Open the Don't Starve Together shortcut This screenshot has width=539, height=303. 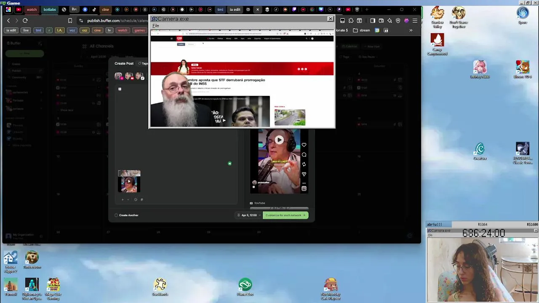[x=459, y=17]
